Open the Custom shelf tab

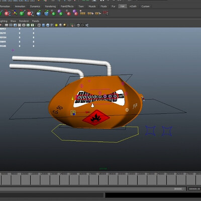pos(145,7)
